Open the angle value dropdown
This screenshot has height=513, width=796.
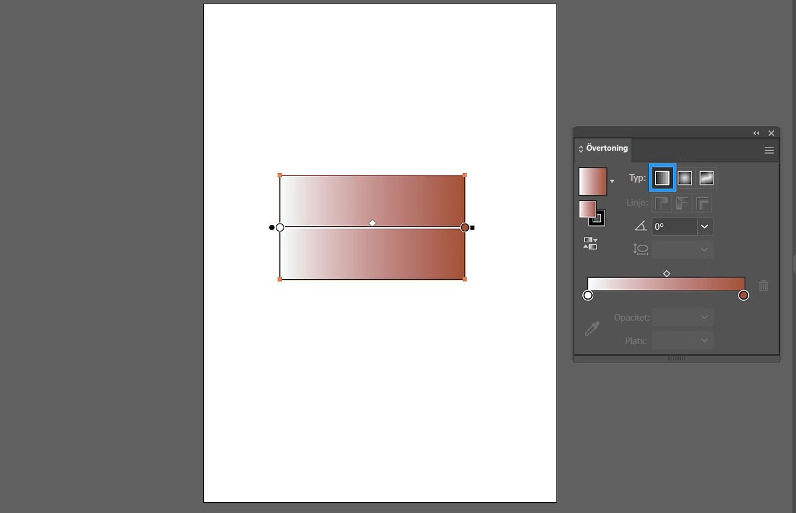[x=704, y=226]
